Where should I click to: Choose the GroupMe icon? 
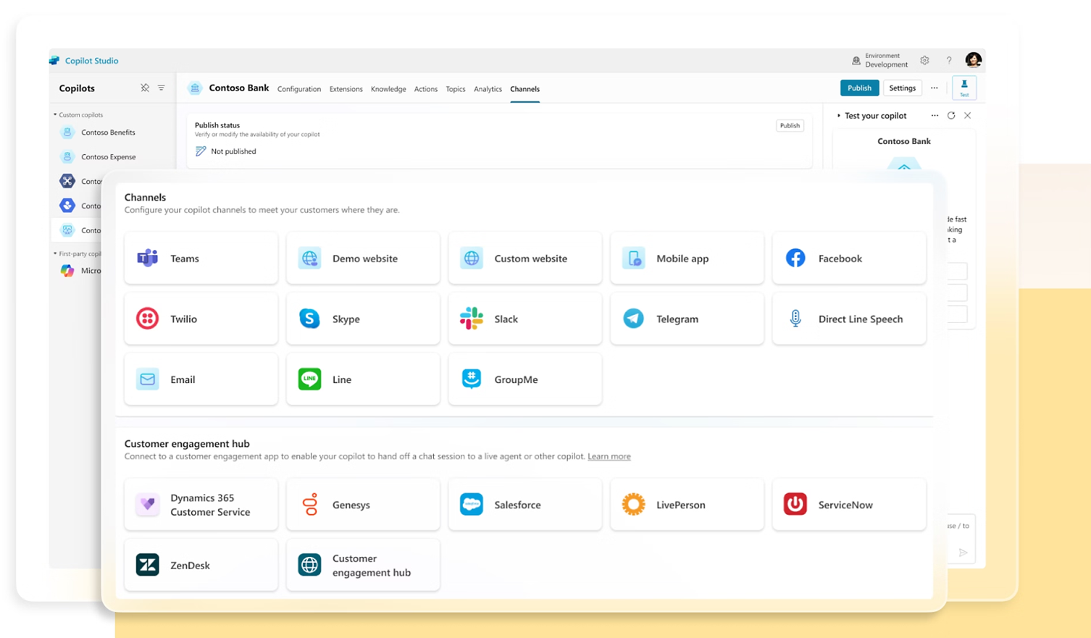[x=472, y=379]
